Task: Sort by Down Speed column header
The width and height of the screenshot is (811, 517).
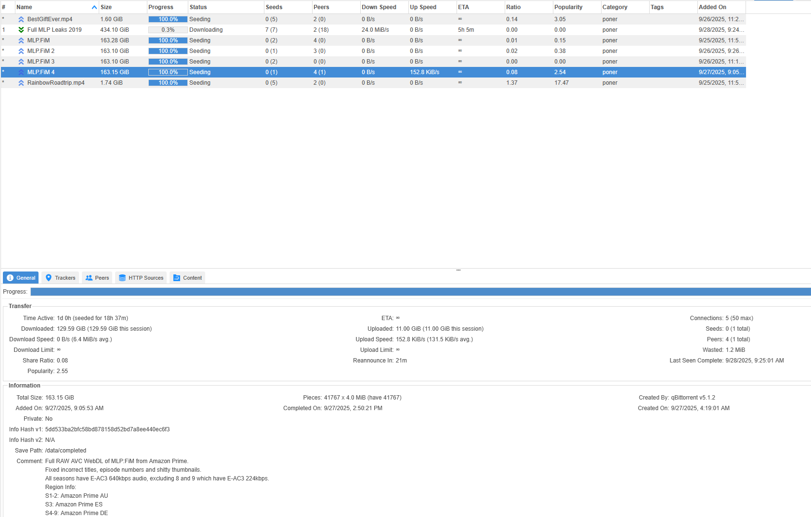Action: (x=384, y=7)
